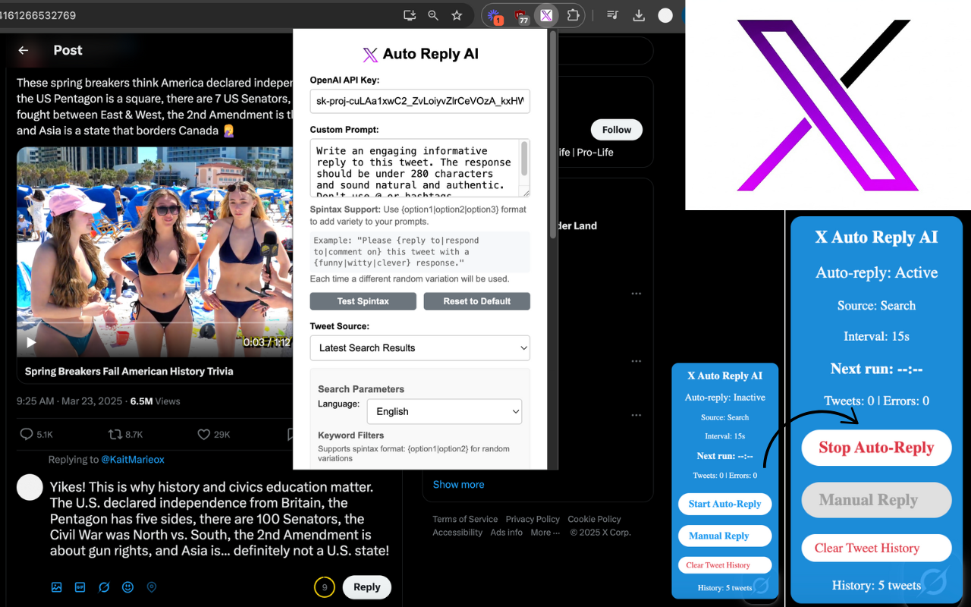The width and height of the screenshot is (971, 607).
Task: Click the Test Spintax button
Action: 363,301
